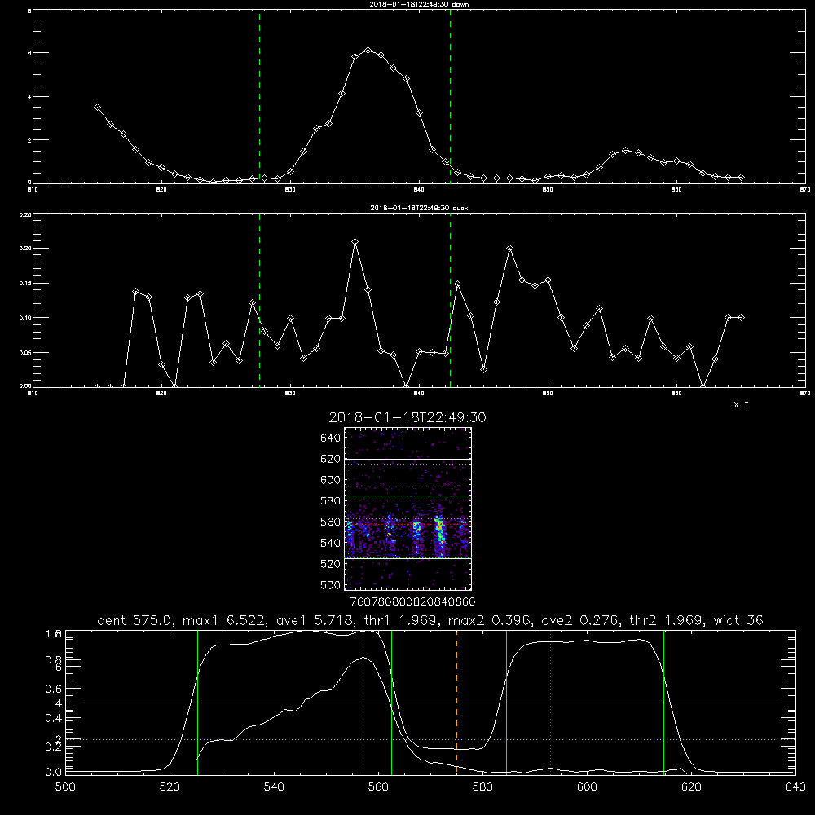Click the right green dashed line in dawn plot
The image size is (815, 815).
tap(450, 96)
